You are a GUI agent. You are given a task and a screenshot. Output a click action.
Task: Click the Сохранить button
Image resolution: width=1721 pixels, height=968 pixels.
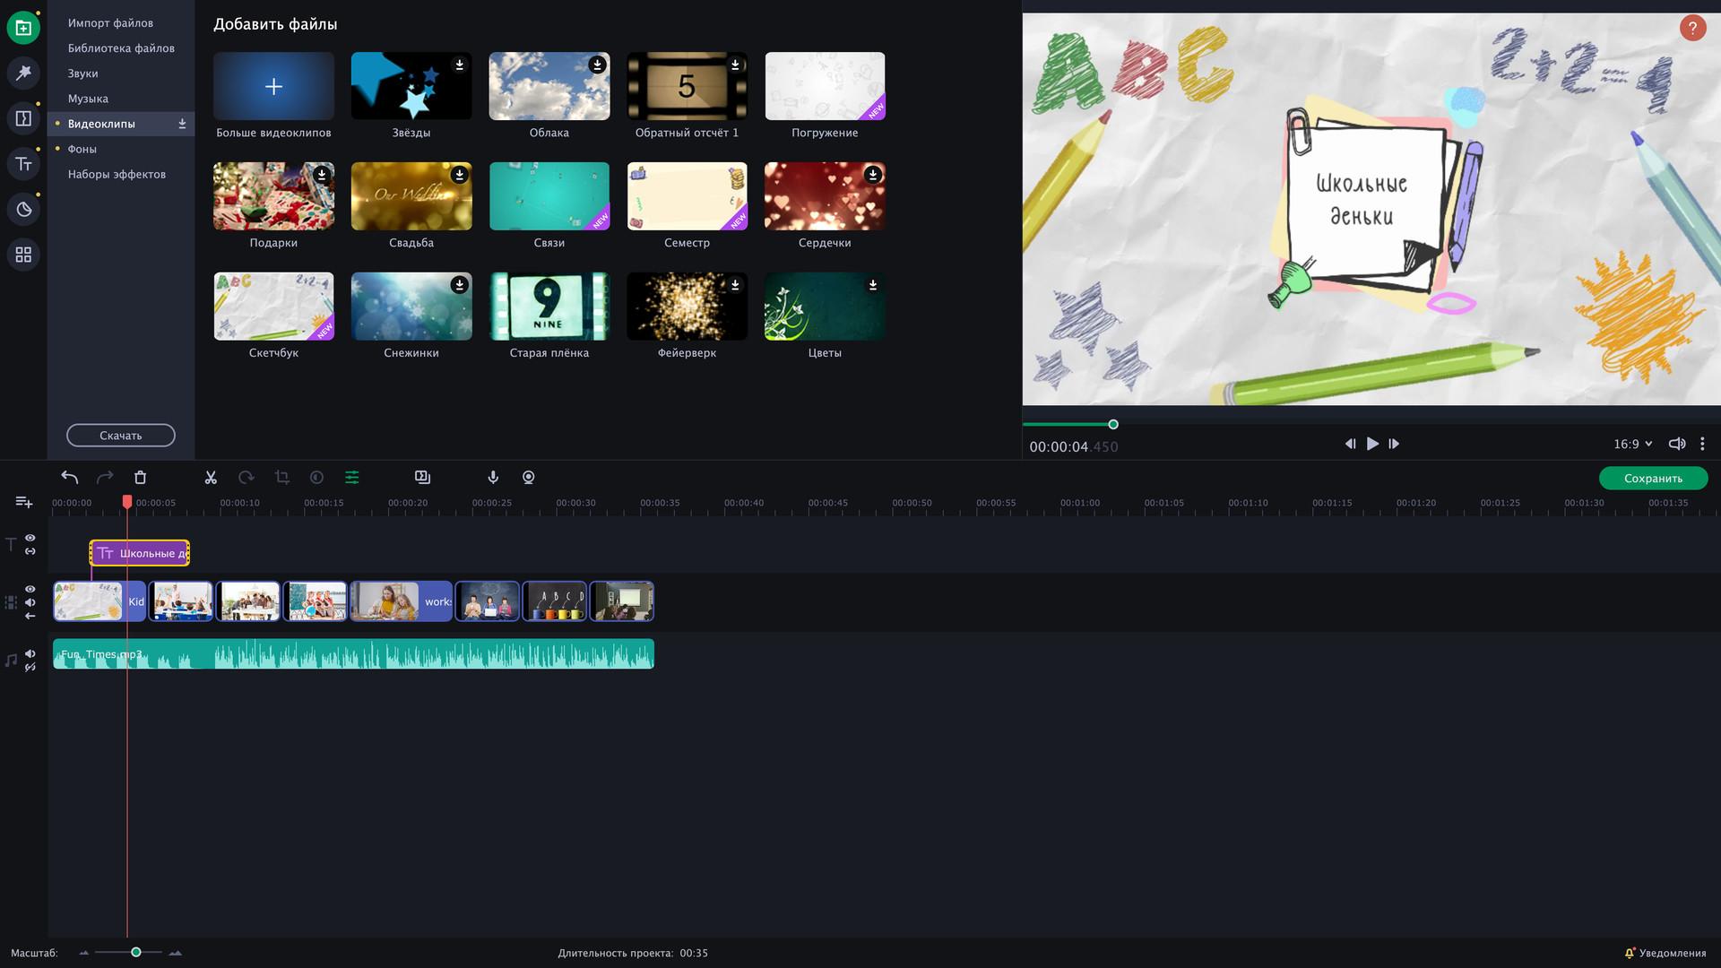point(1654,478)
